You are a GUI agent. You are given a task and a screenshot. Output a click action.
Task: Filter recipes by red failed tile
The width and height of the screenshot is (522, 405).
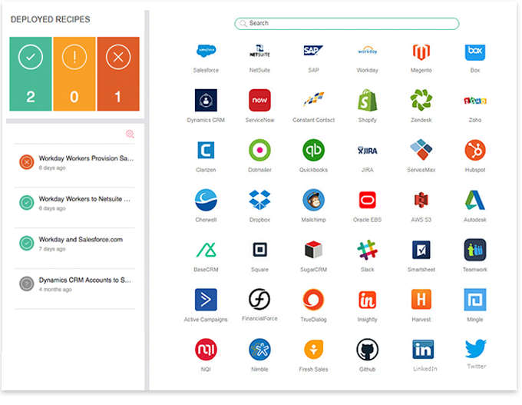click(x=118, y=74)
